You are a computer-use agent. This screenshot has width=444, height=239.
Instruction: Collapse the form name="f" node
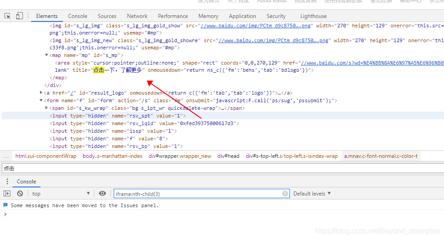[x=41, y=100]
